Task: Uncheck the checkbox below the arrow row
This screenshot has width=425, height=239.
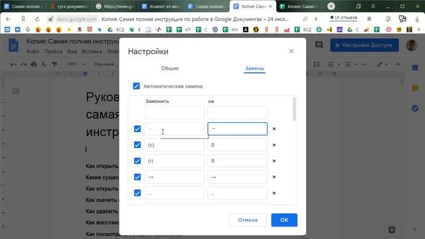Action: [x=137, y=193]
